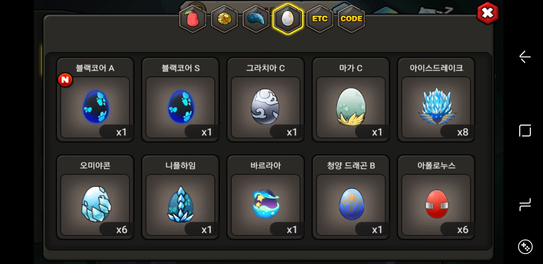Open the game tools controller icon
The image size is (543, 264).
[525, 247]
